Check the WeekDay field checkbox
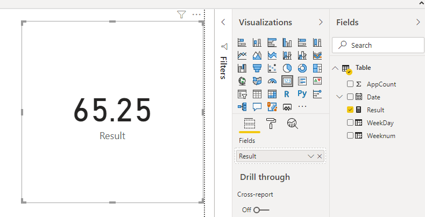The height and width of the screenshot is (217, 425). 350,122
